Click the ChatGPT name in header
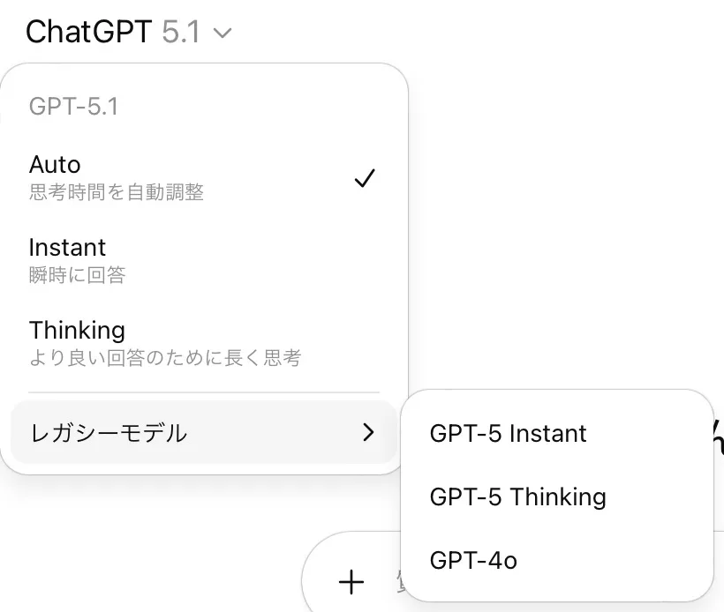Viewport: 724px width, 612px height. pos(89,33)
